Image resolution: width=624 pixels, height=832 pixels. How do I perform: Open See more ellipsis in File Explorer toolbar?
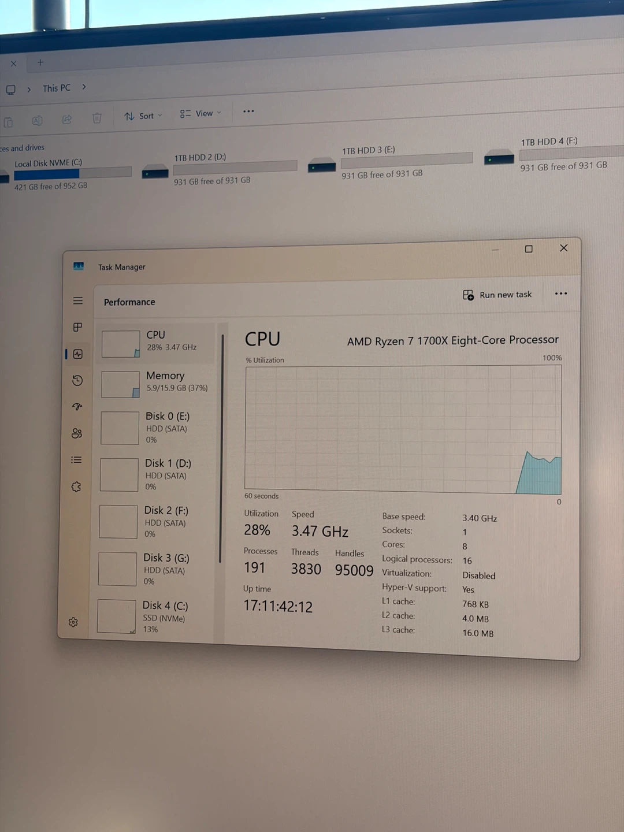(248, 111)
